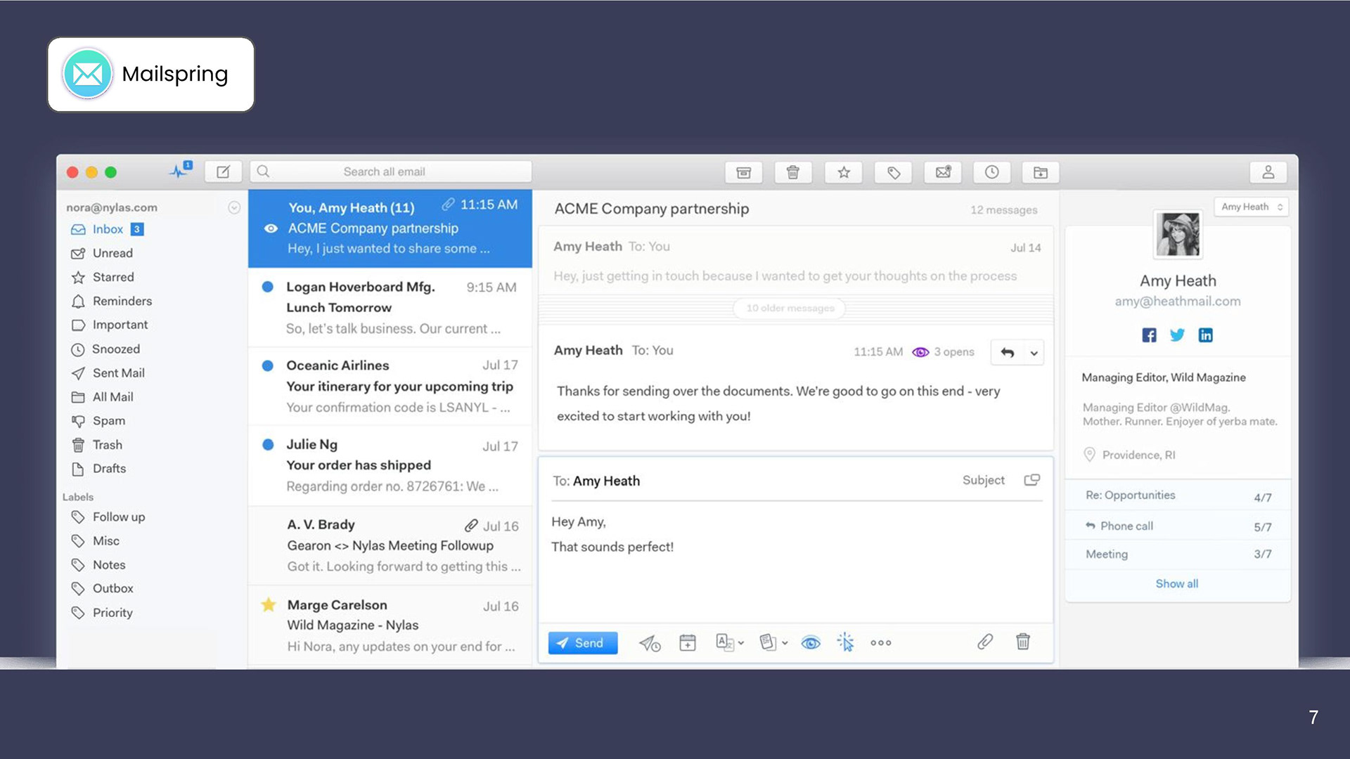Open more composer options (three dots)
Viewport: 1350px width, 759px height.
(x=880, y=642)
